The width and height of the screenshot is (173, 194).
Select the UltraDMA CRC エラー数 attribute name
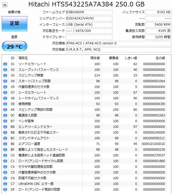pyautogui.click(x=36, y=184)
